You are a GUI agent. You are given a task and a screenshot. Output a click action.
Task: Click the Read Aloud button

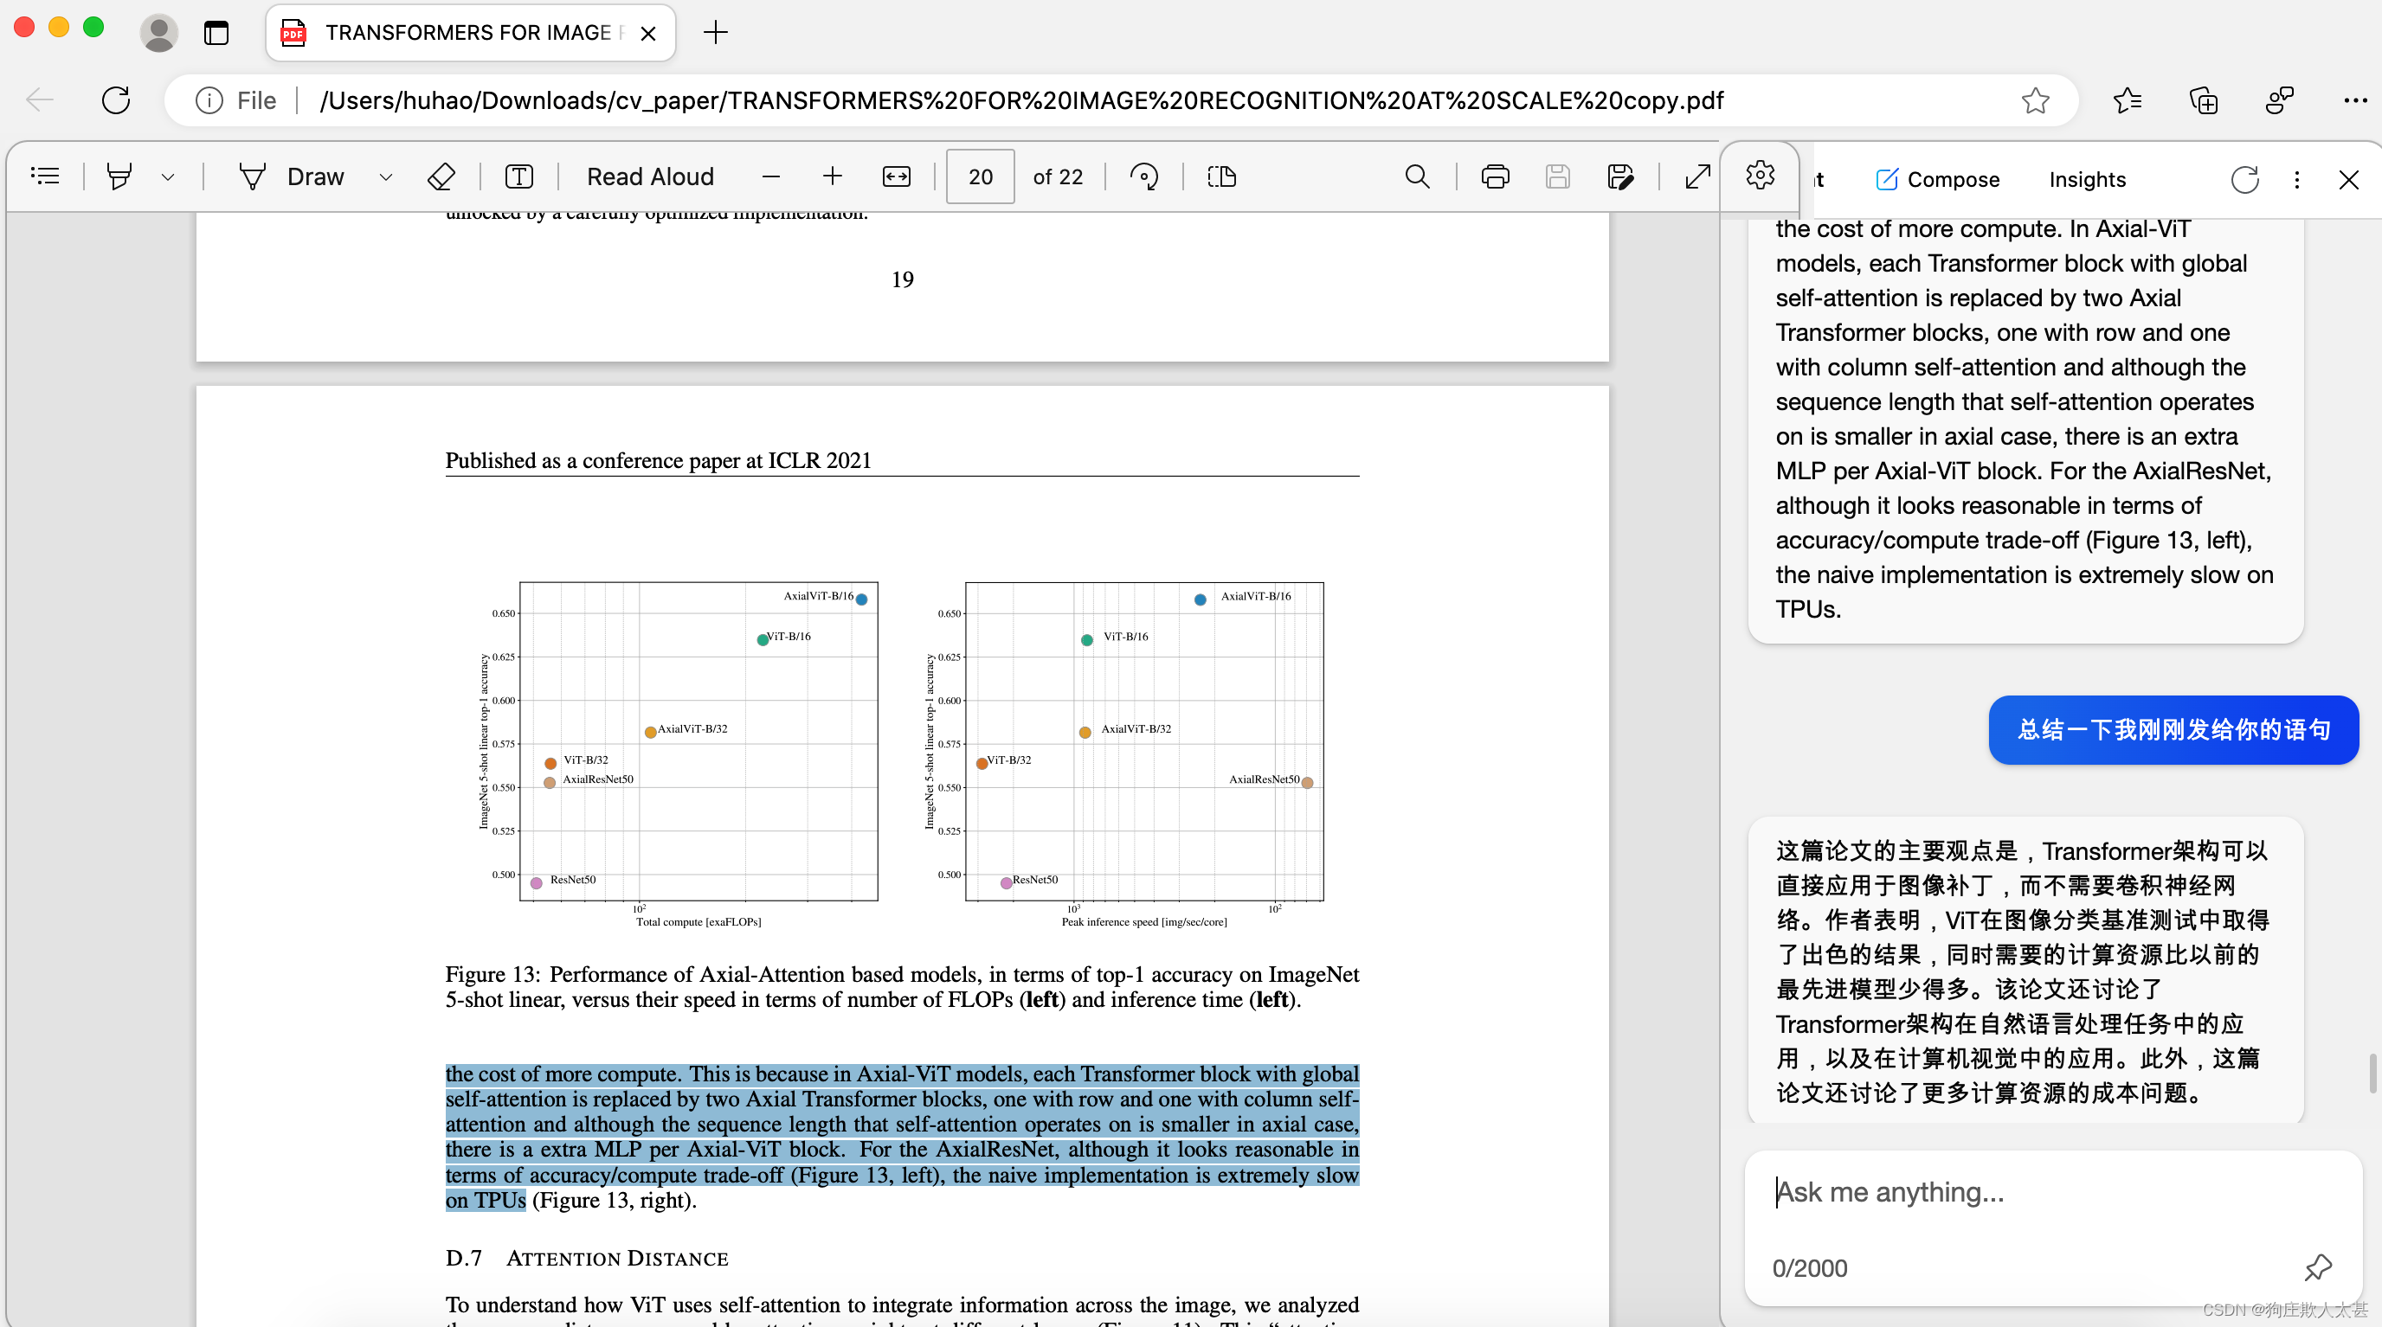pyautogui.click(x=650, y=176)
